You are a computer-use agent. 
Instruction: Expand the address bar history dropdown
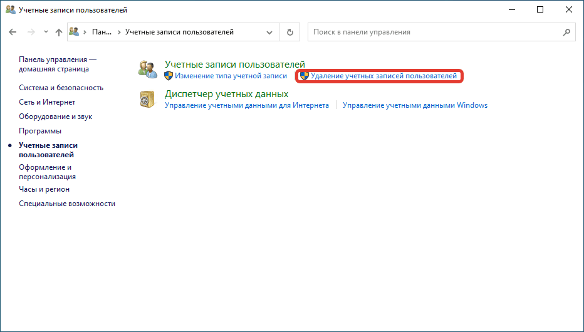(269, 33)
